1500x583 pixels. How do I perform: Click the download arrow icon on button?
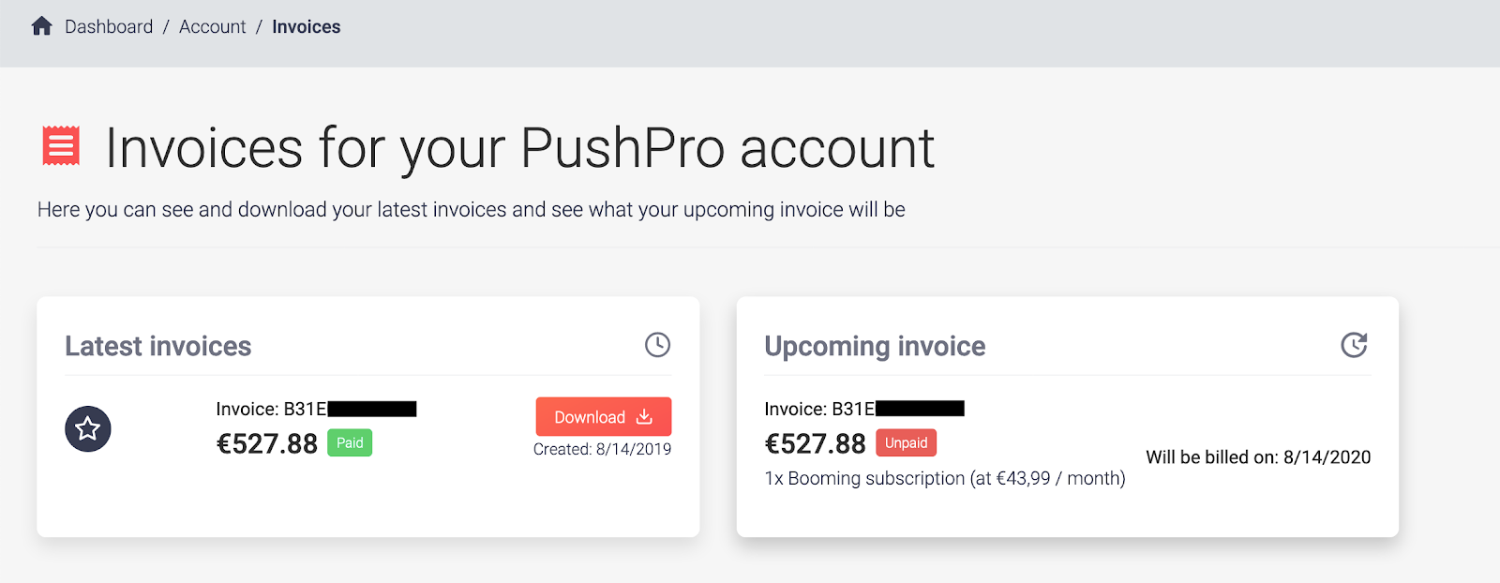tap(644, 417)
